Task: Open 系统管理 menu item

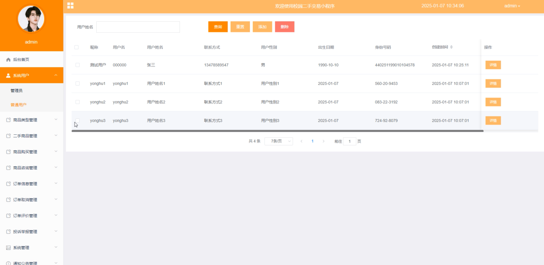Action: 32,248
